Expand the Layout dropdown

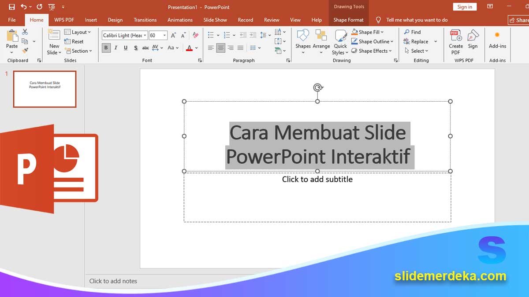(x=78, y=32)
